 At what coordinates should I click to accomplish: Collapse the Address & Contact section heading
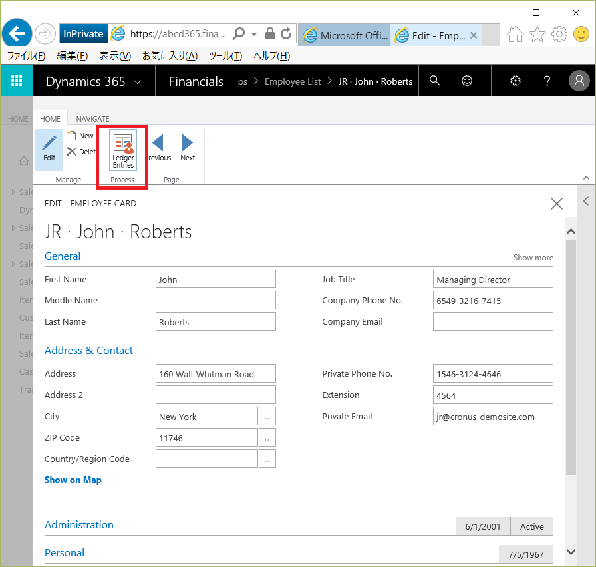pyautogui.click(x=88, y=350)
